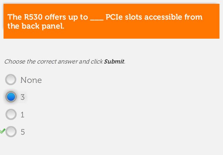Click the "None" answer label

[31, 80]
